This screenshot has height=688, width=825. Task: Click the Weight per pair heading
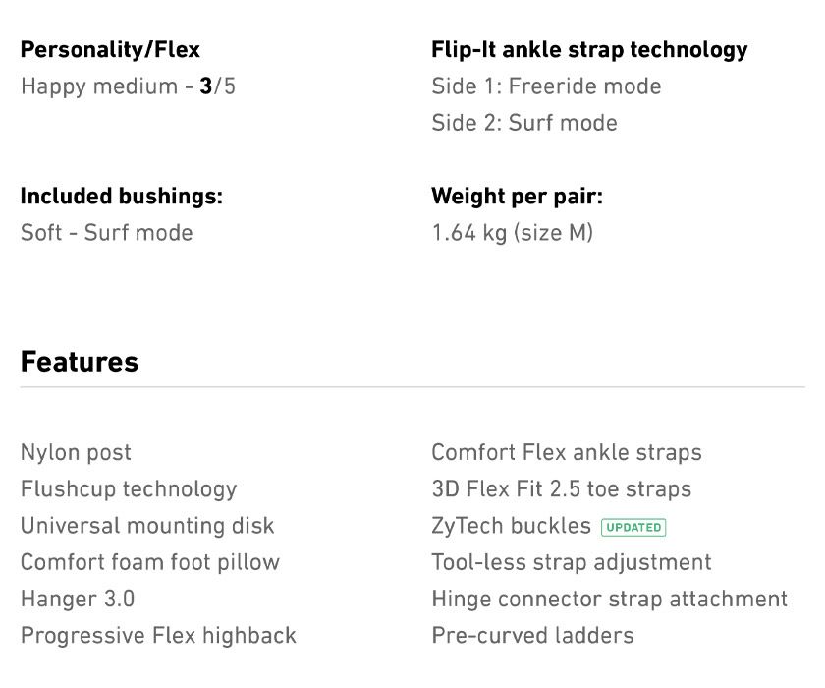pos(517,196)
